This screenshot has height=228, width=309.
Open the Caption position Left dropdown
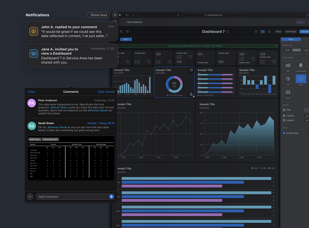click(306, 115)
